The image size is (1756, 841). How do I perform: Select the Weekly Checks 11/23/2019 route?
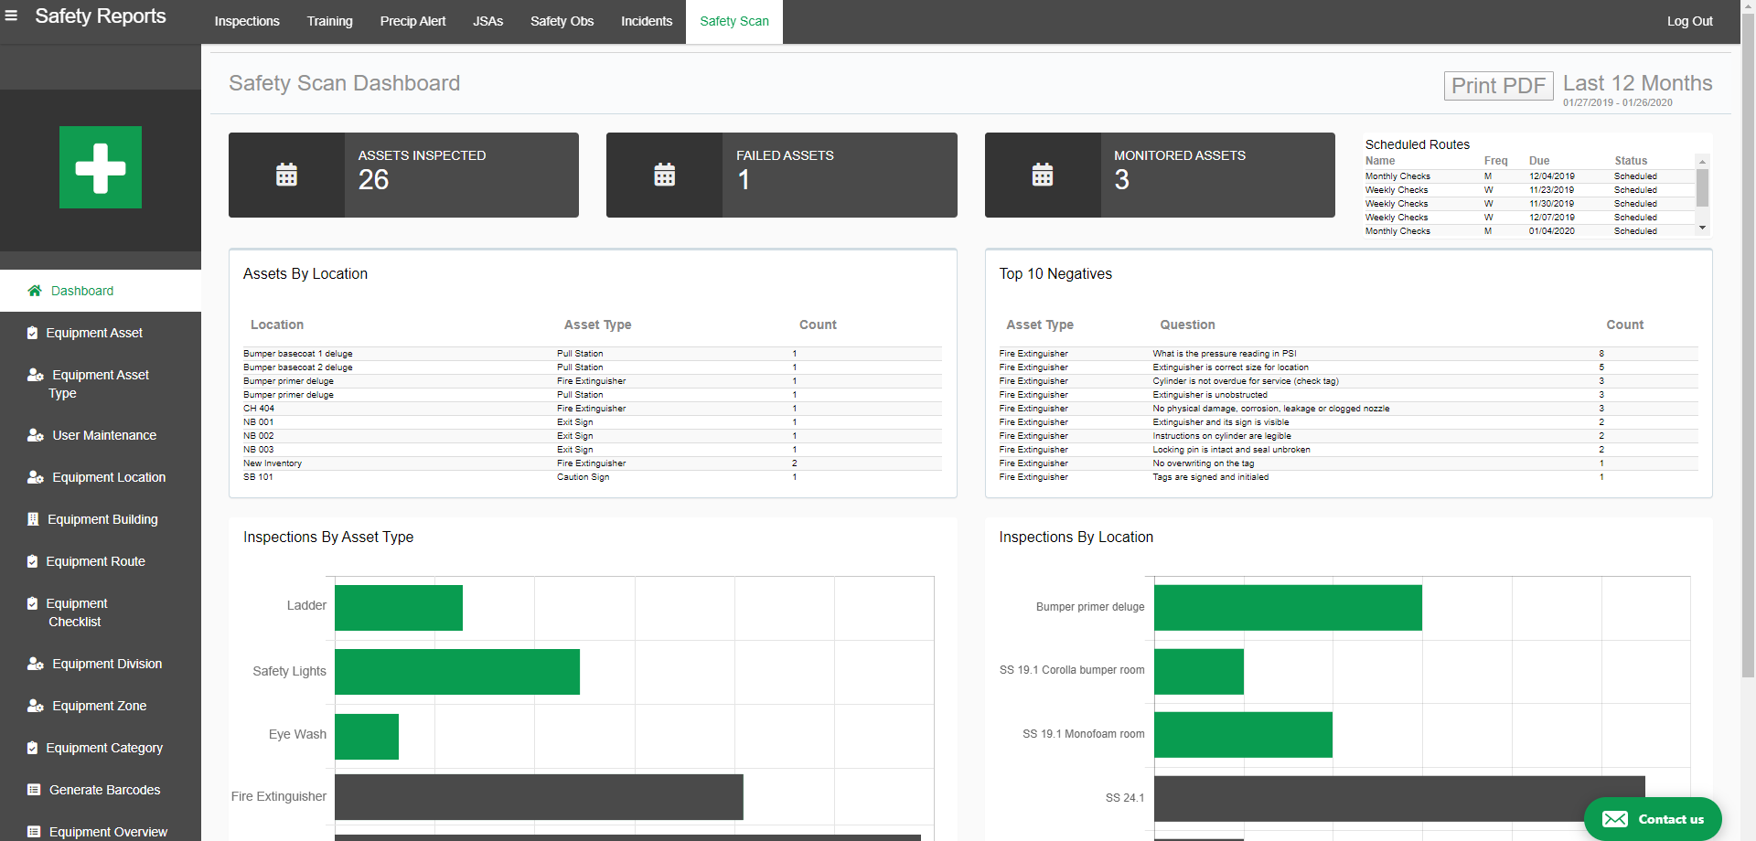1529,190
